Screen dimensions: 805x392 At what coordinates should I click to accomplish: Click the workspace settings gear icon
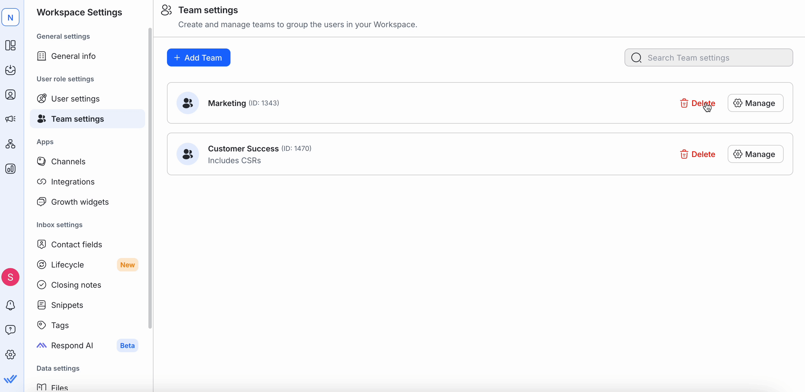tap(10, 354)
